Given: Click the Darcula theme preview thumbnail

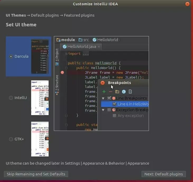Looking at the screenshot, I should point(40,57).
